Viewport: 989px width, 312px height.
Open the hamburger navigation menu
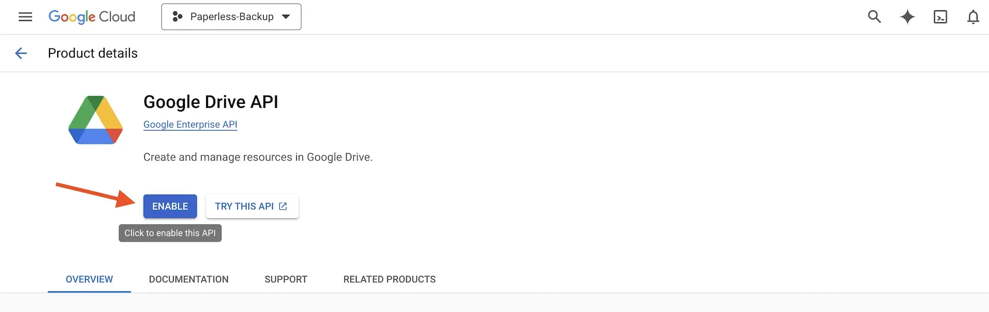pyautogui.click(x=25, y=17)
